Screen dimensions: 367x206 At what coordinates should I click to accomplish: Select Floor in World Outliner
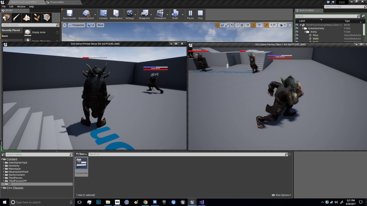tap(315, 35)
